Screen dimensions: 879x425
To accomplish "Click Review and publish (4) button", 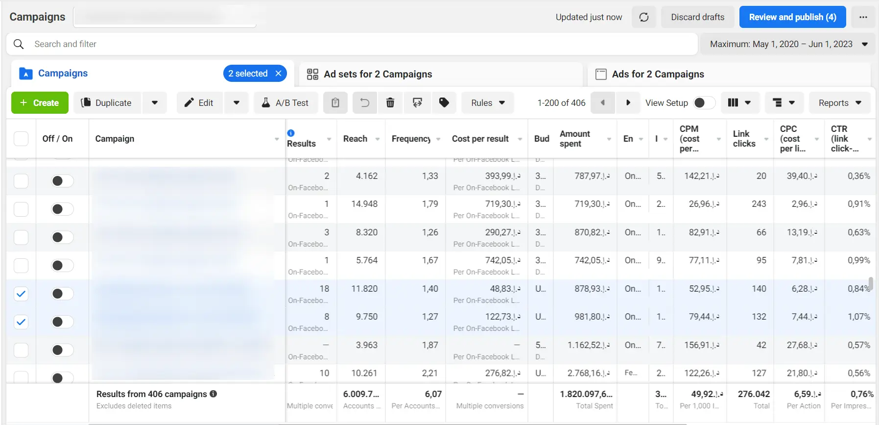I will [x=792, y=17].
